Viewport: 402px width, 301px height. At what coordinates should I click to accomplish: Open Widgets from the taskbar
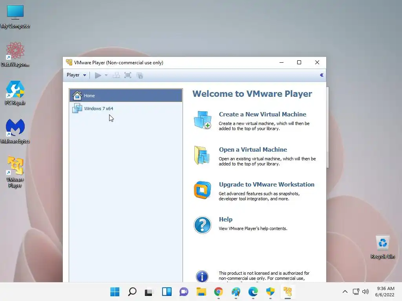(166, 292)
